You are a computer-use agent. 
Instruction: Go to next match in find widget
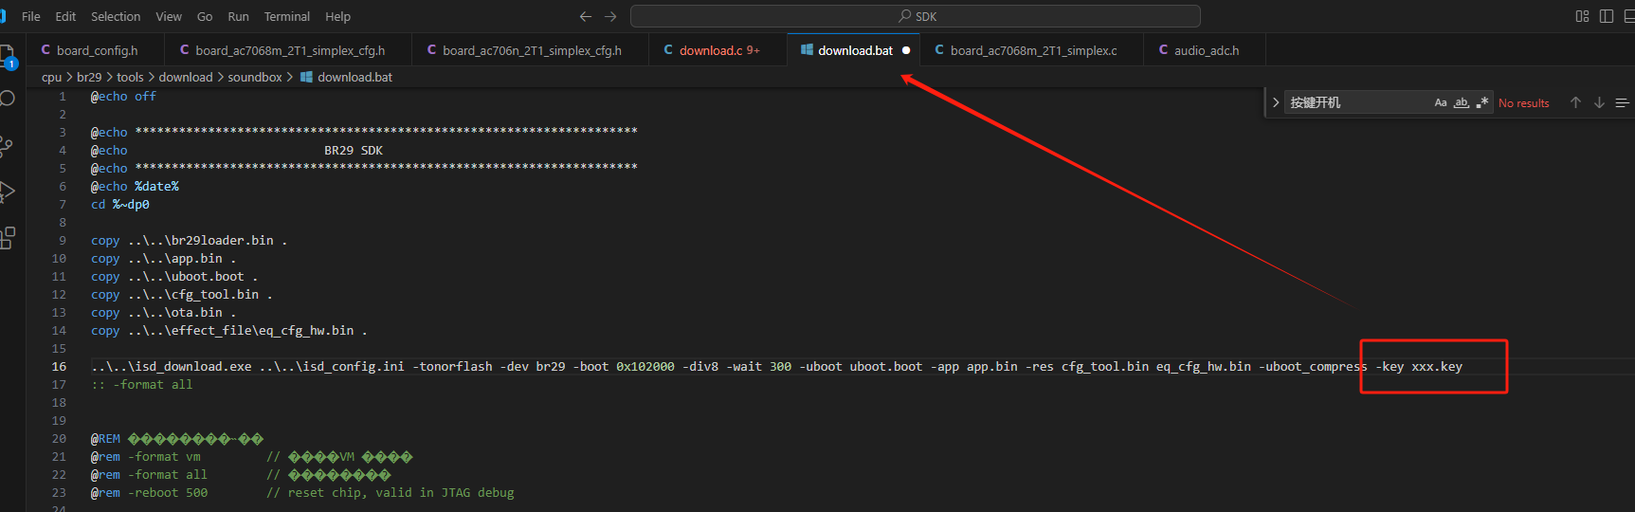(1599, 102)
